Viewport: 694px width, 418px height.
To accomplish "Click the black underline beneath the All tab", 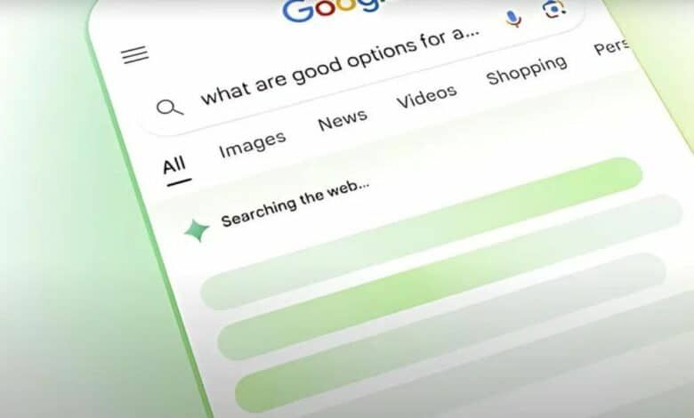I will (179, 181).
